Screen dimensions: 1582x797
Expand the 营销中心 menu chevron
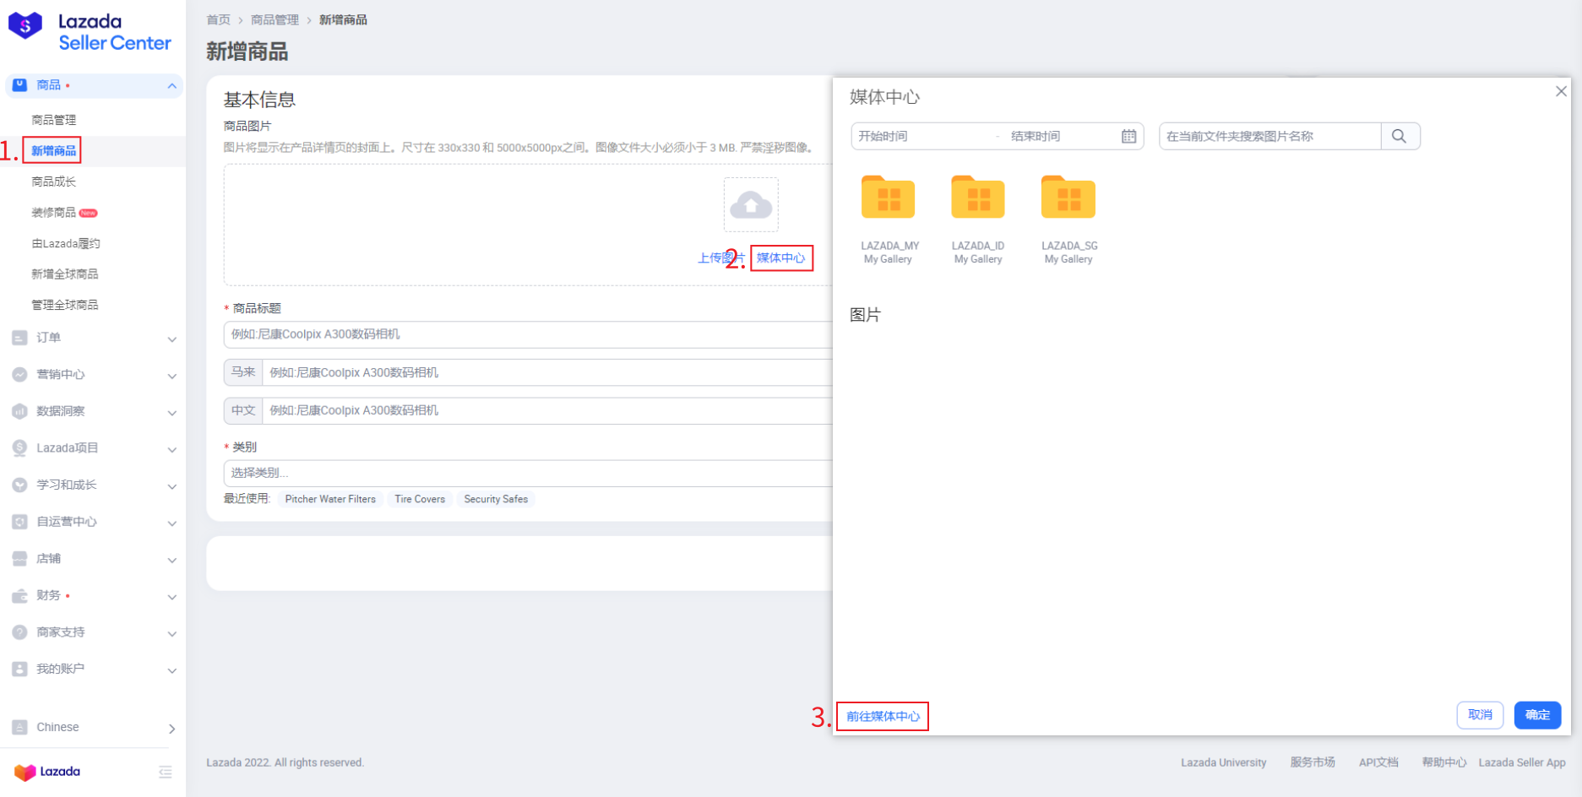pos(171,377)
